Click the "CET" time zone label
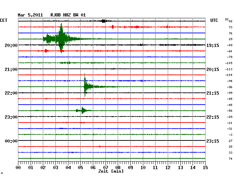234x177 pixels. click(x=4, y=20)
